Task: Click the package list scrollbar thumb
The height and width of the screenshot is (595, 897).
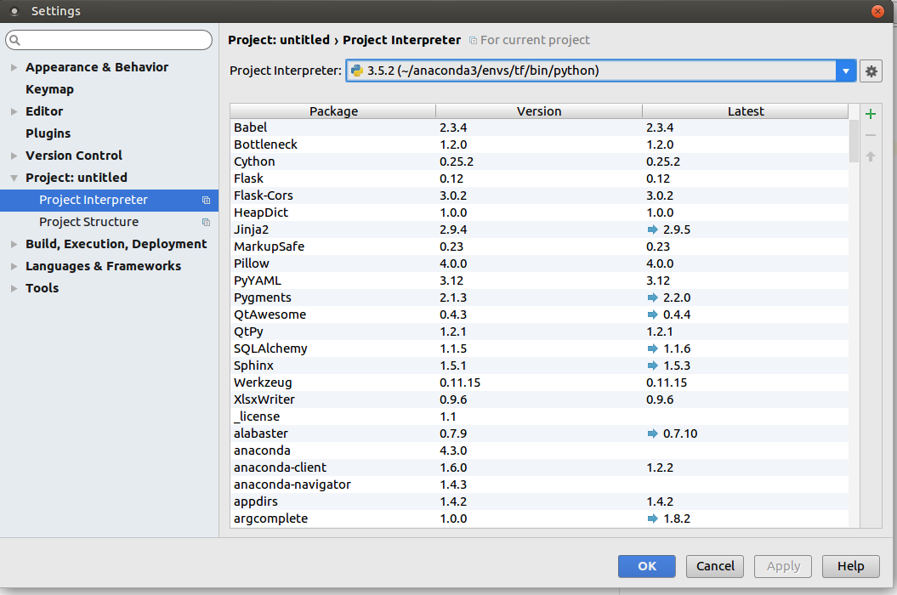Action: click(x=854, y=141)
